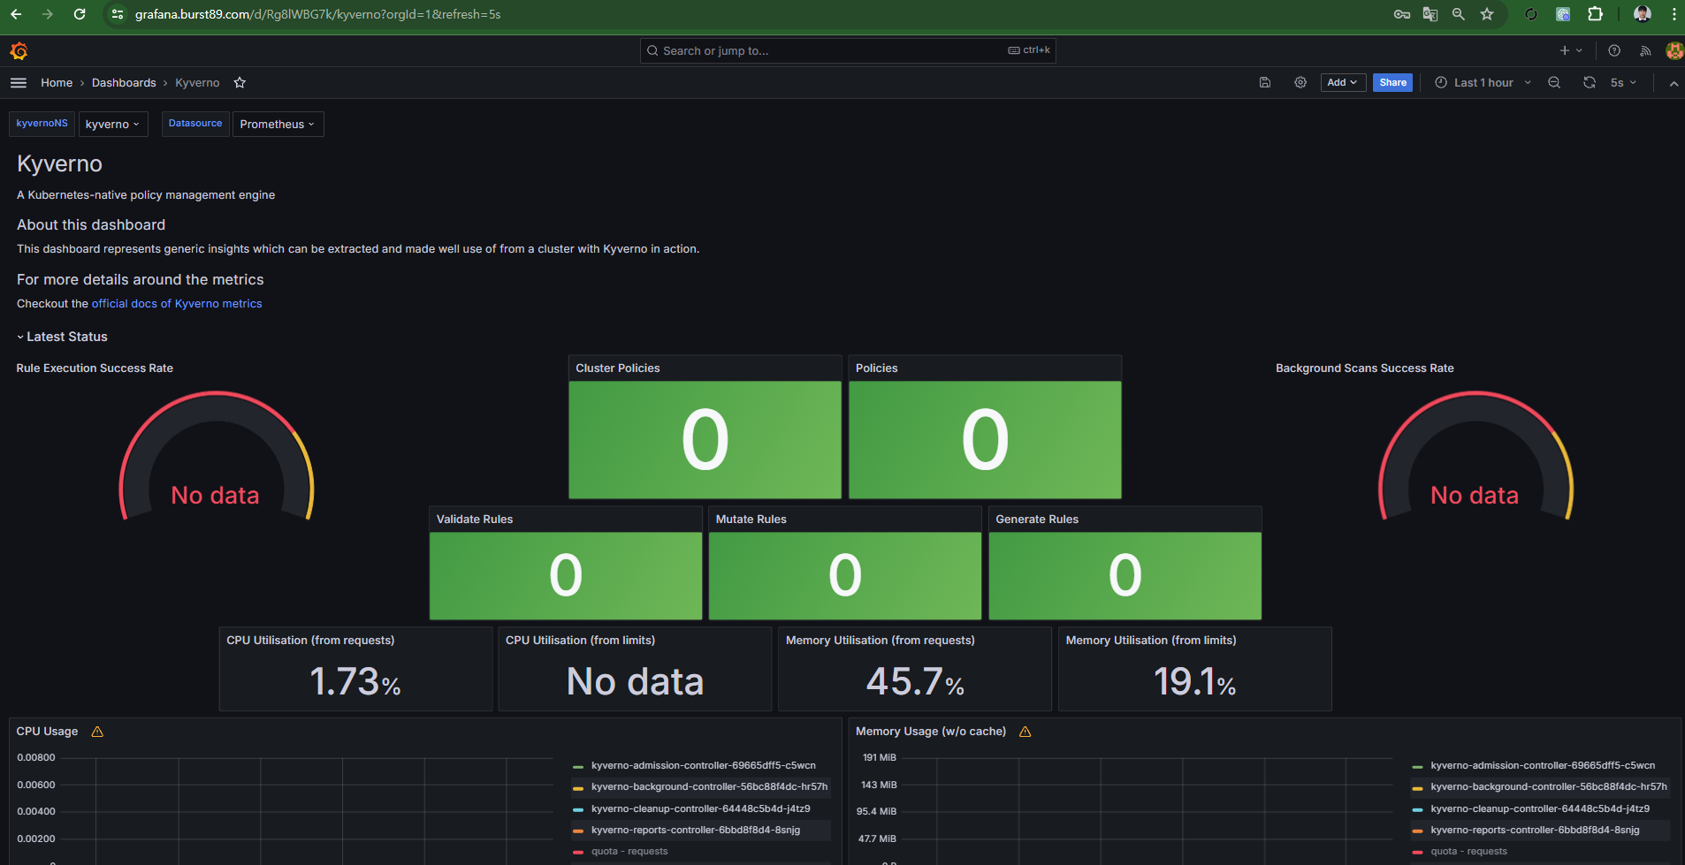Click CPU Usage warning triangle icon
Image resolution: width=1685 pixels, height=865 pixels.
(97, 732)
